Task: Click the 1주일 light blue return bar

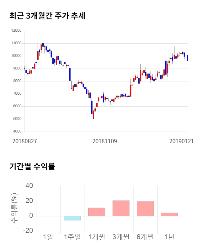Action: [x=72, y=218]
